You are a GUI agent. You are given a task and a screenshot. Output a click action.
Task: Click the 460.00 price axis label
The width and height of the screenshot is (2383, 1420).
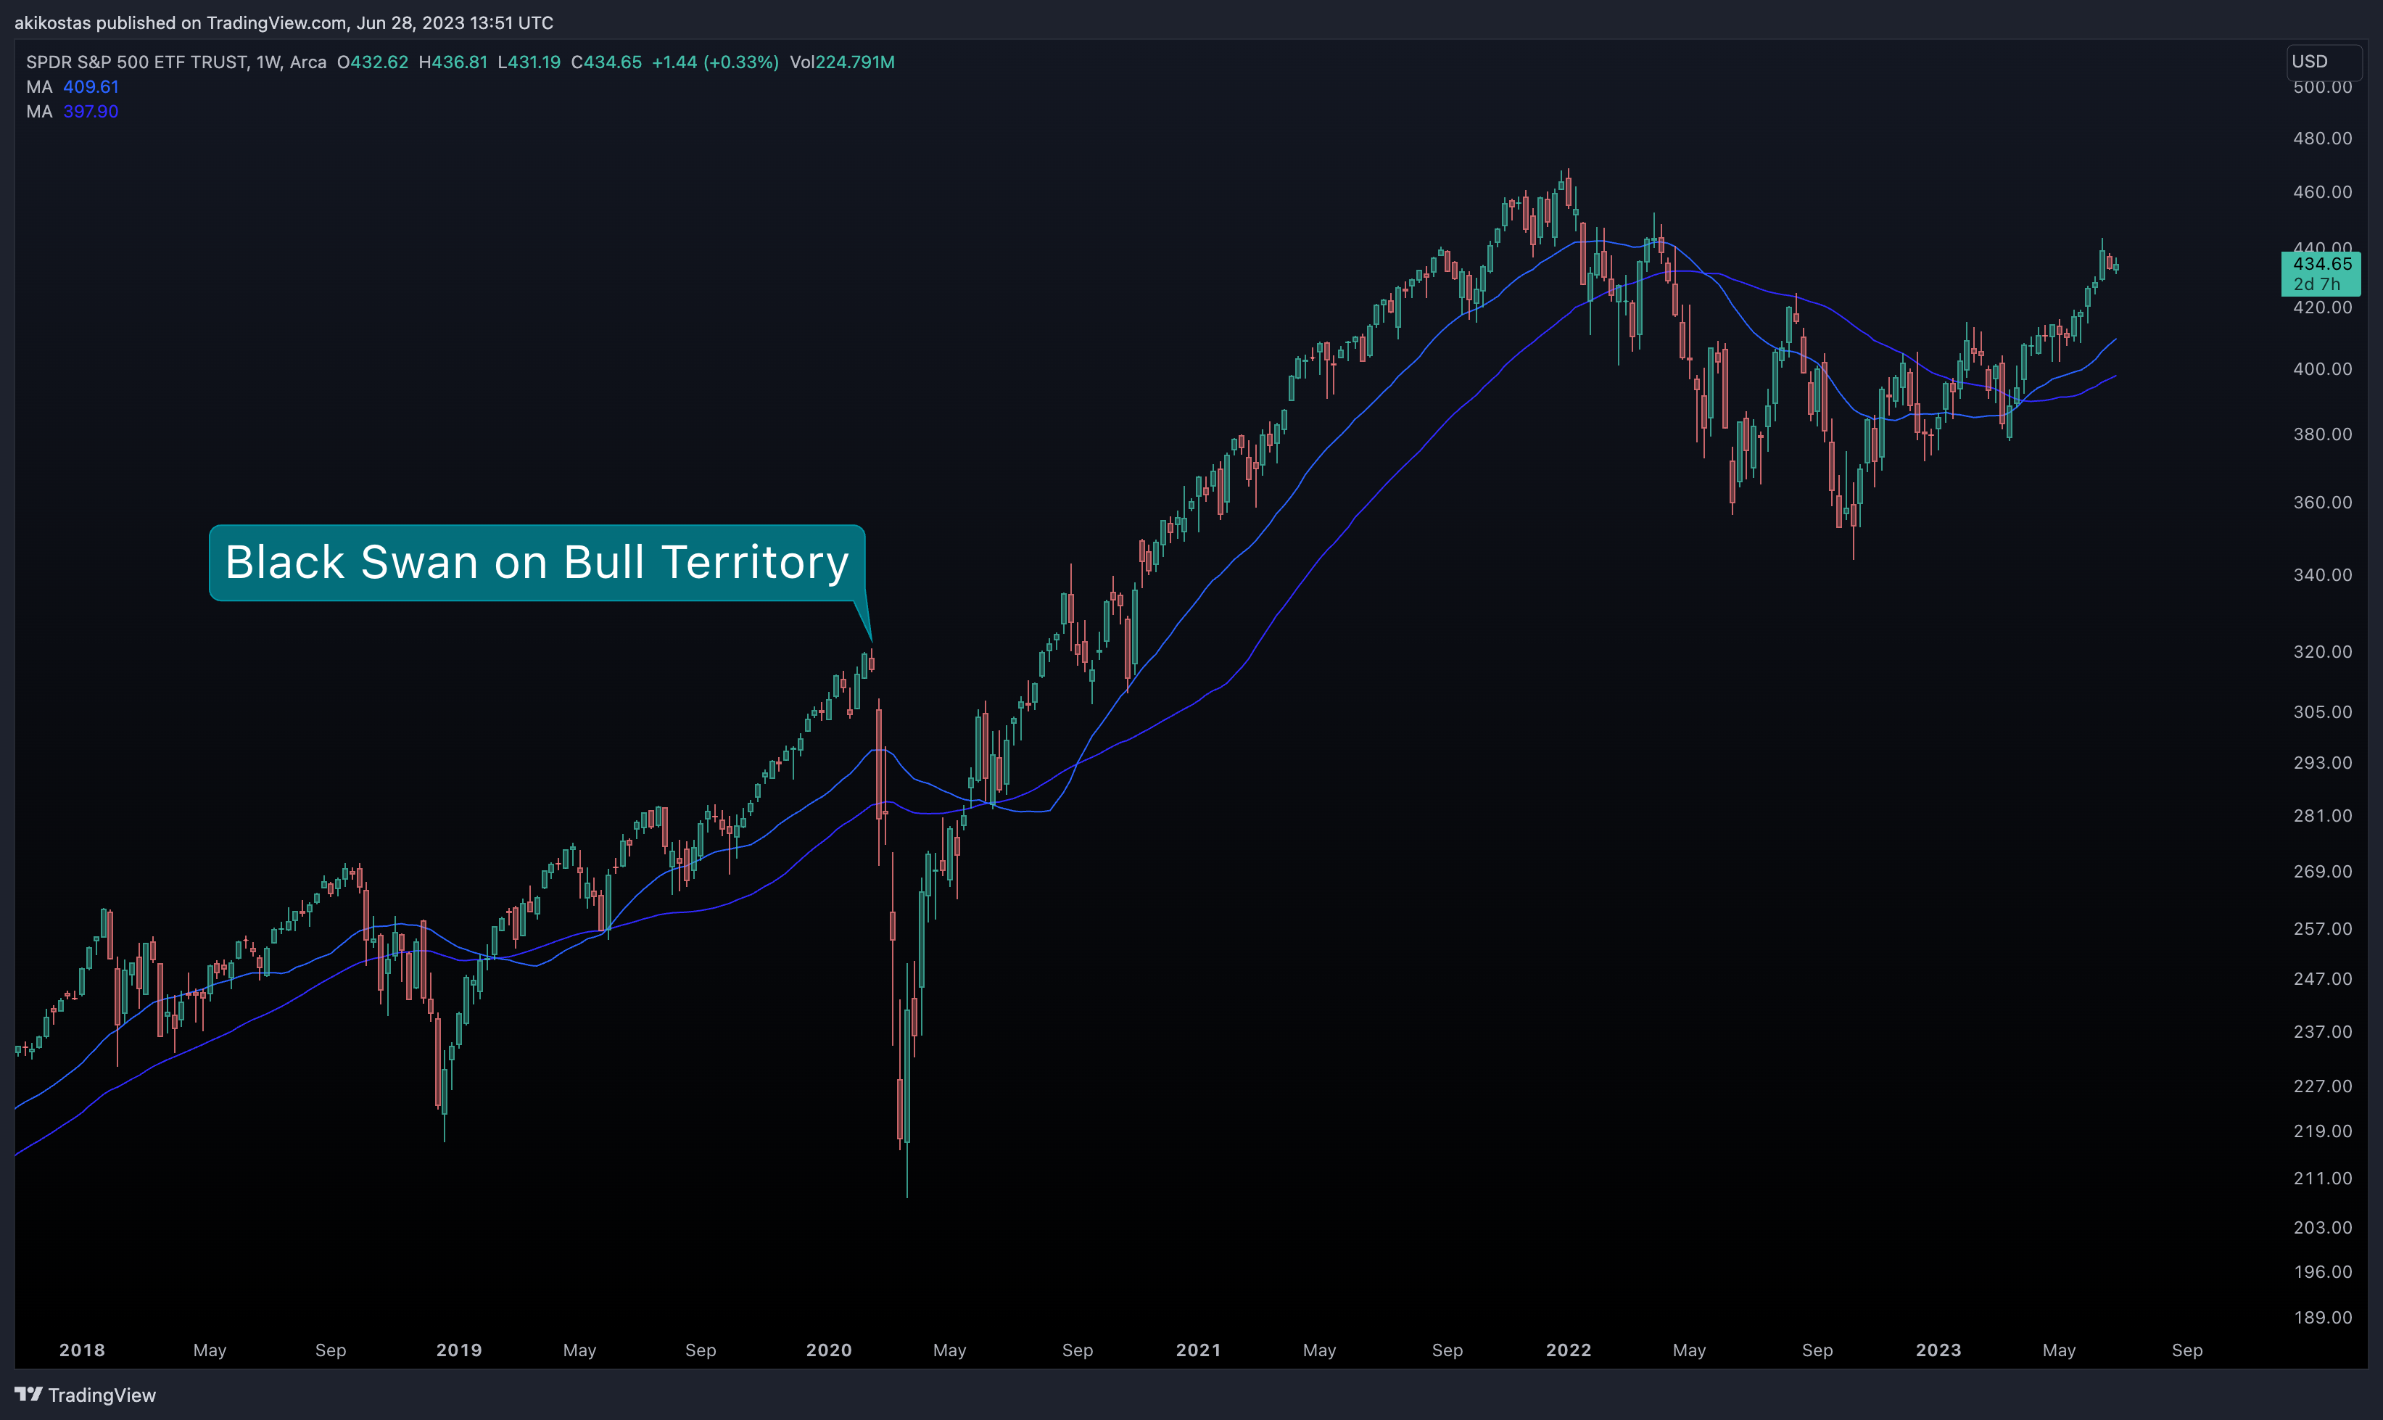[x=2322, y=192]
